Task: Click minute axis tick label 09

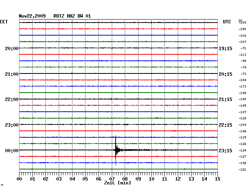Action: pyautogui.click(x=138, y=179)
